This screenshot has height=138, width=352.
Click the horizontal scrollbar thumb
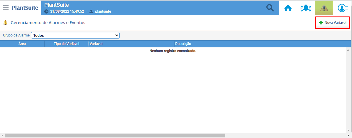tap(115, 136)
